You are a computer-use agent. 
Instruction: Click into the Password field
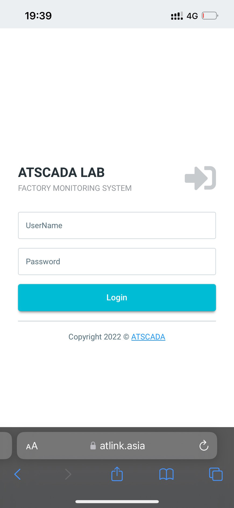click(117, 261)
